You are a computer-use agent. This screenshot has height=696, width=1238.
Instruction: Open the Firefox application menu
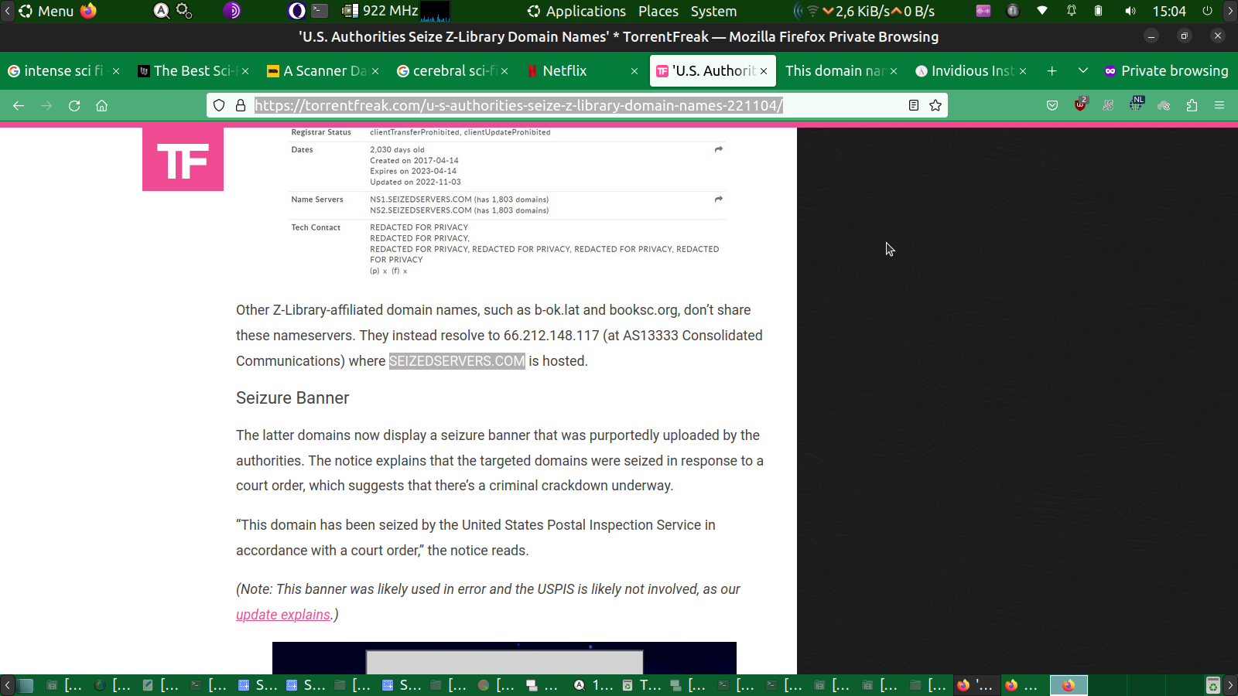click(x=1219, y=105)
